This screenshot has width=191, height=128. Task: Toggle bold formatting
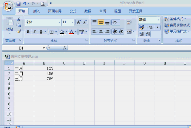28,32
